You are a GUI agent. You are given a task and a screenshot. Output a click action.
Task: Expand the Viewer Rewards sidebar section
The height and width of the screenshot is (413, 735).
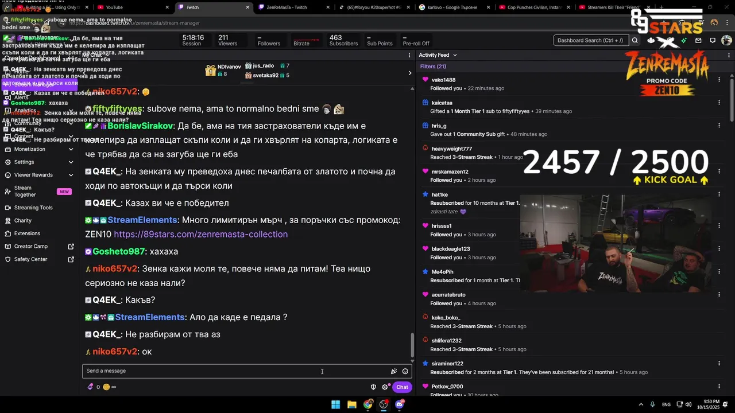(71, 175)
